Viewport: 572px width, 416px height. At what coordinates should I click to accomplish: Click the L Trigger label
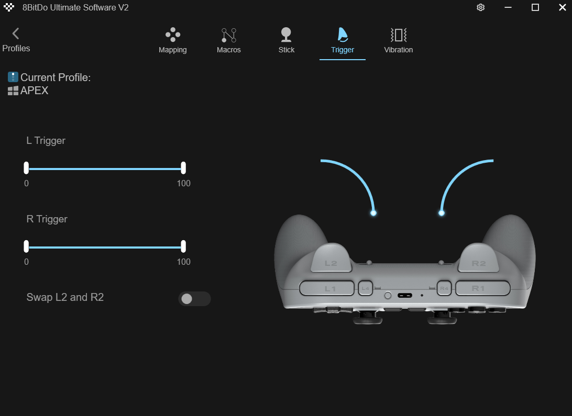tap(46, 141)
